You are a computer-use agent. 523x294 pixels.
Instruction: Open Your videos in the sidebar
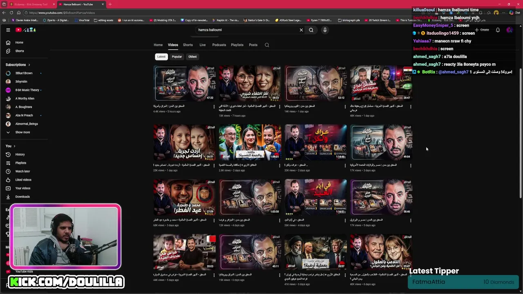[x=22, y=188]
